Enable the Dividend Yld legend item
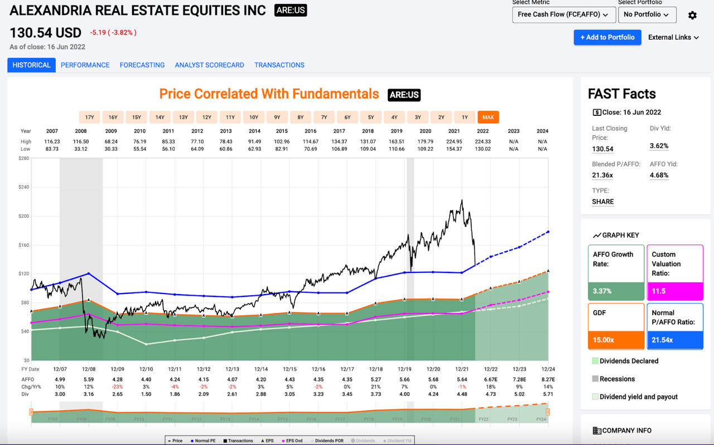This screenshot has height=445, width=714. click(397, 441)
